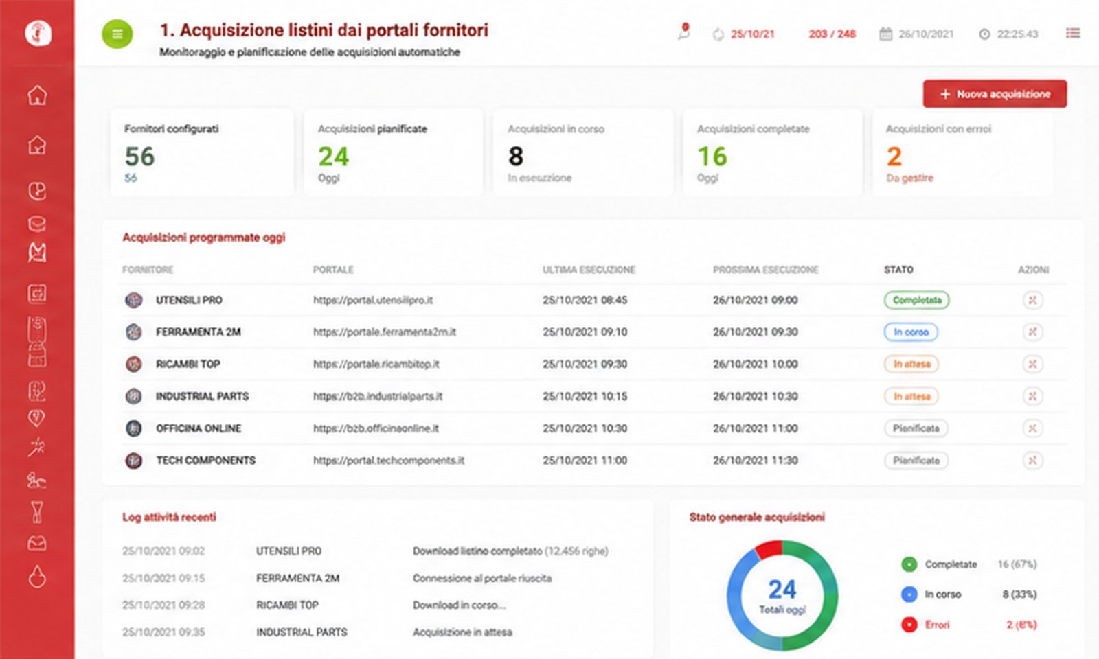Open the envelope icon in the sidebar
The width and height of the screenshot is (1099, 659).
[37, 544]
